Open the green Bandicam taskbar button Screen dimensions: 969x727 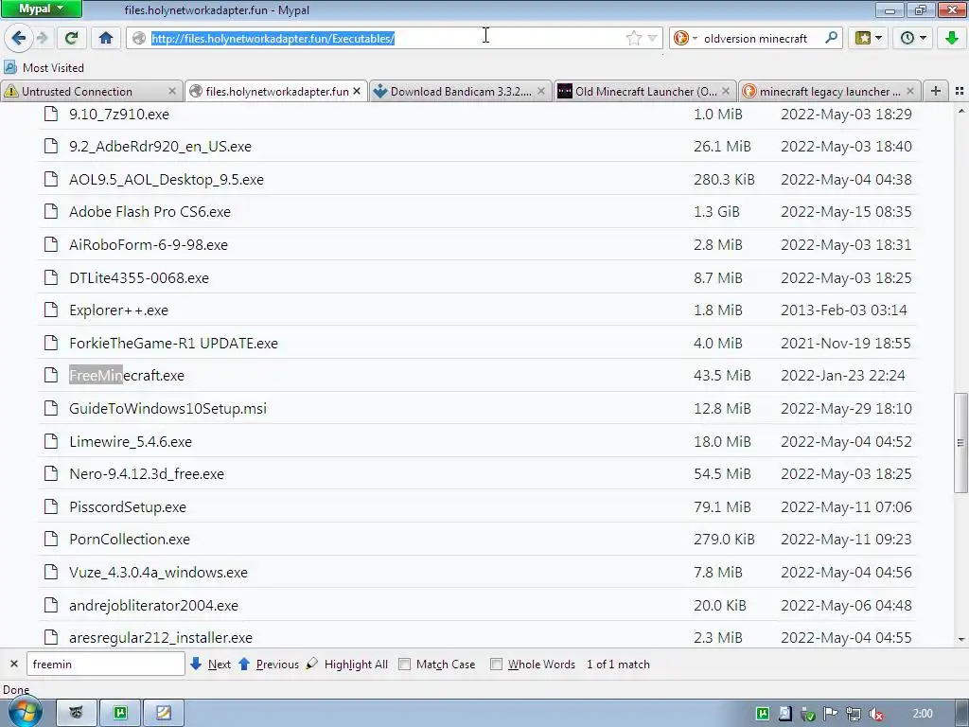(x=120, y=713)
